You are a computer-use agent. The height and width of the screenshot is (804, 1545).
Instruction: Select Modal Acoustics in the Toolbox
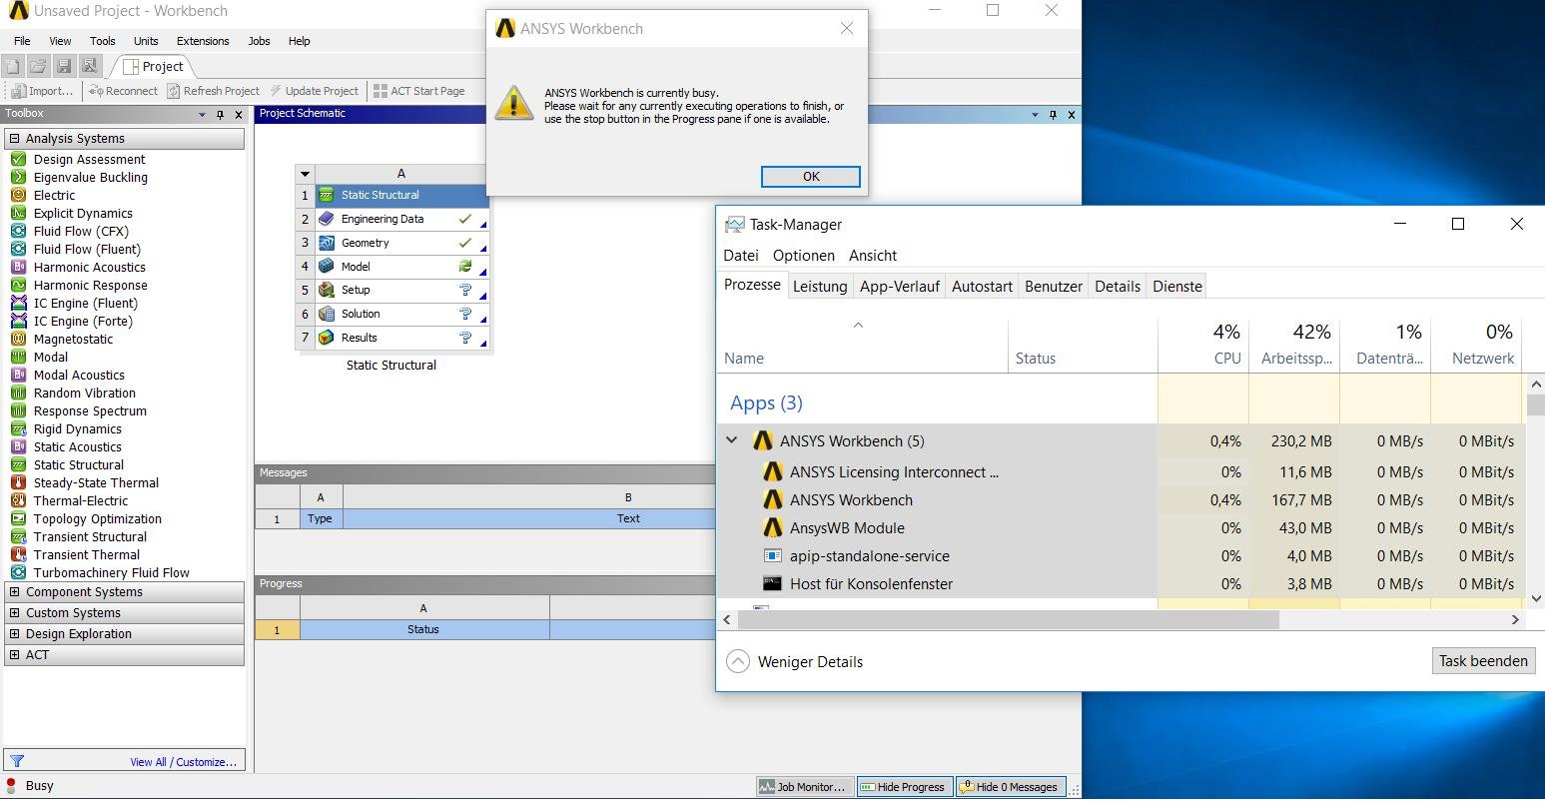pyautogui.click(x=79, y=376)
